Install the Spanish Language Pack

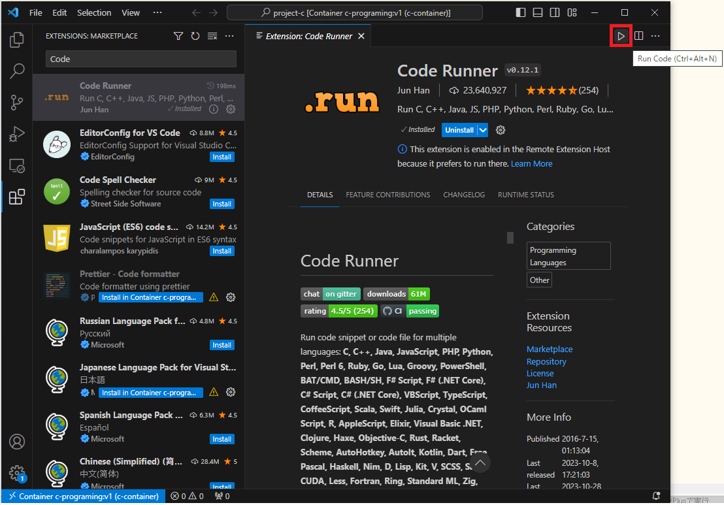tap(222, 439)
